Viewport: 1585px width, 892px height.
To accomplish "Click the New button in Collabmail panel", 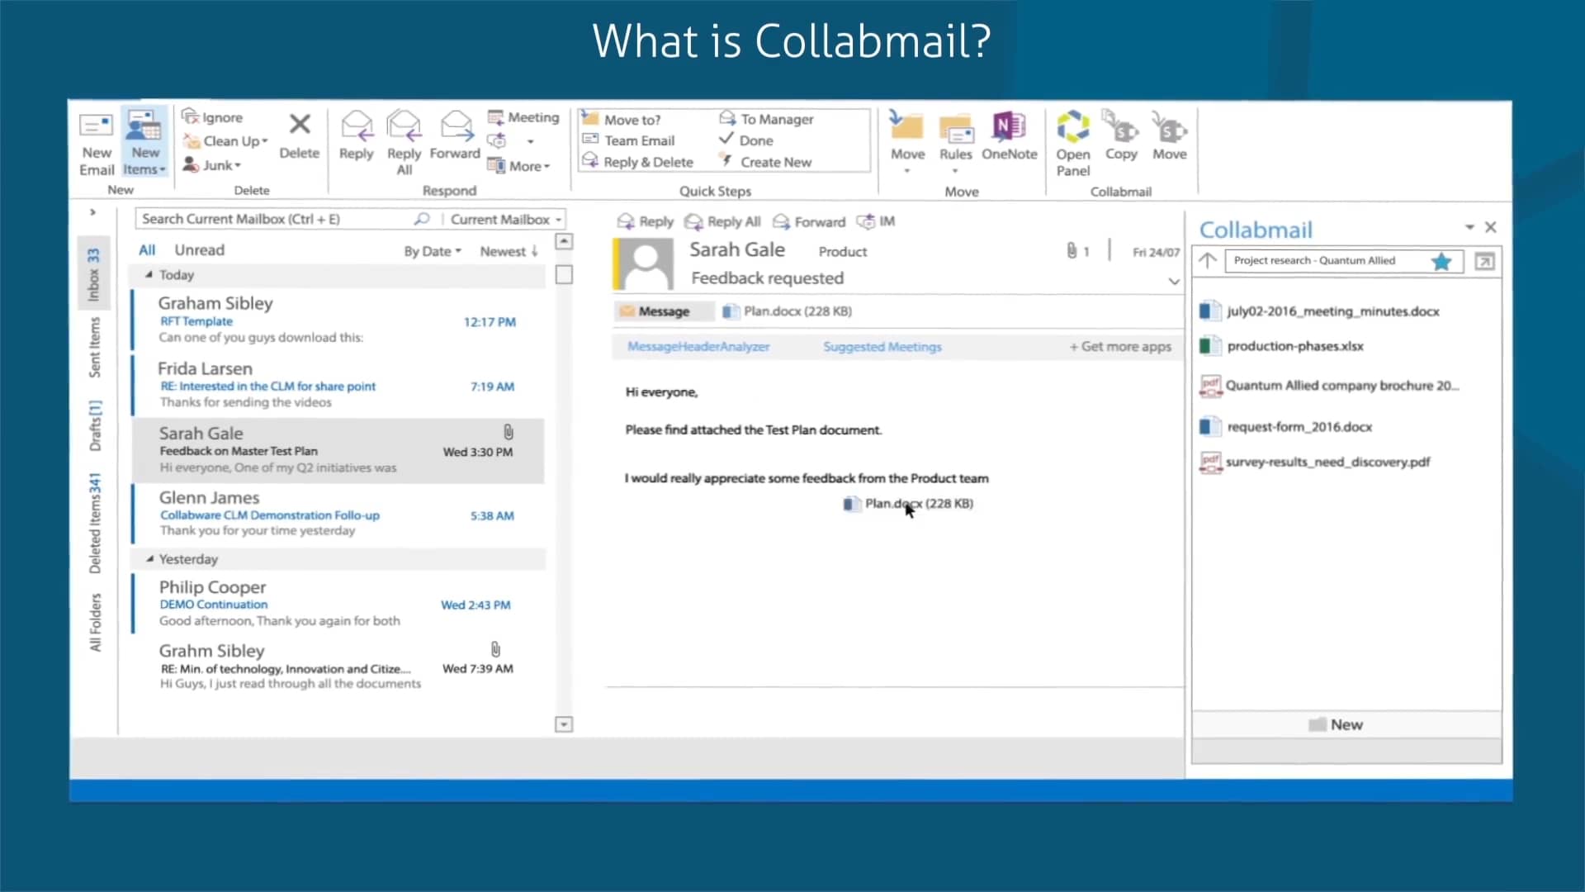I will point(1336,724).
